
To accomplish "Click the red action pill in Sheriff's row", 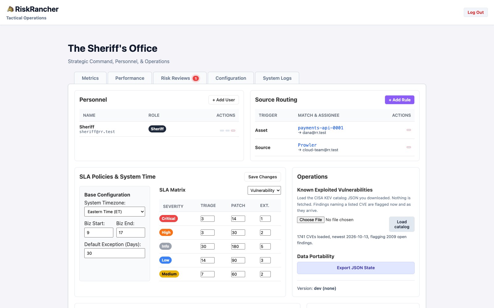I will point(233,131).
